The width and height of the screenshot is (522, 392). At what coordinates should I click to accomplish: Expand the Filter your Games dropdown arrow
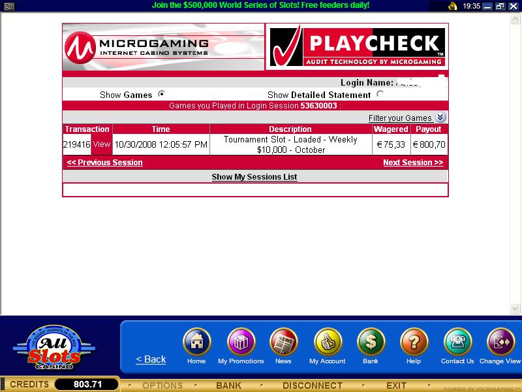[440, 117]
